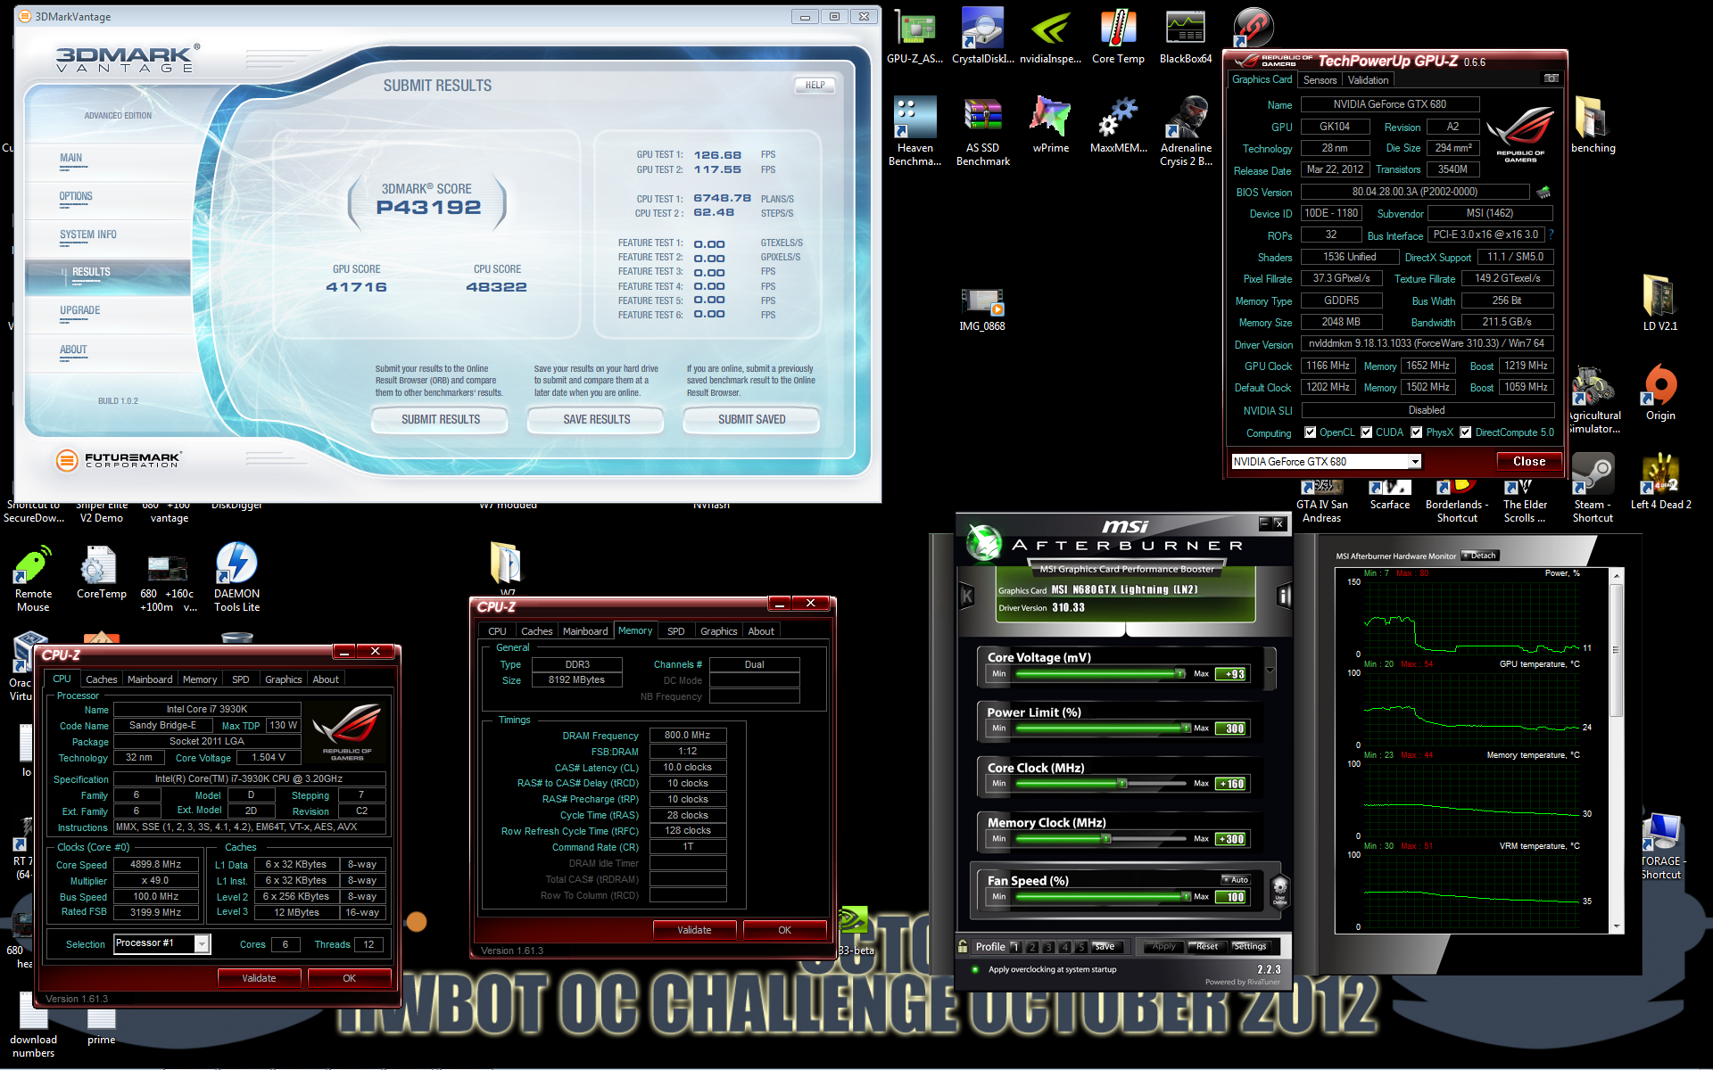Click the SUBMIT SAVED button in 3DMark
This screenshot has height=1070, width=1713.
coord(751,419)
